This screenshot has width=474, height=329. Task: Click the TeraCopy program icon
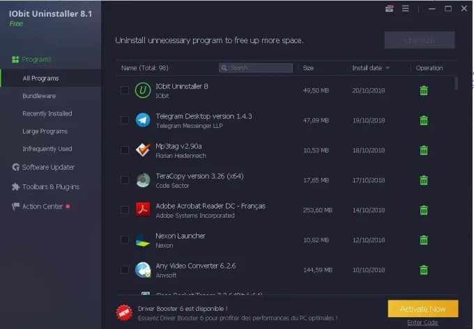coord(143,180)
